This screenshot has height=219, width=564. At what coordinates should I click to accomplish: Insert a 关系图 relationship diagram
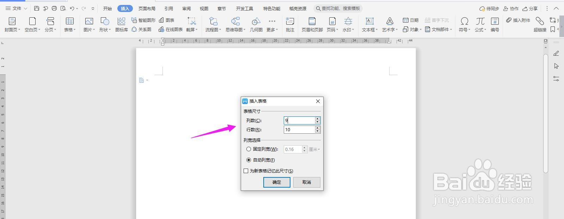coord(141,30)
